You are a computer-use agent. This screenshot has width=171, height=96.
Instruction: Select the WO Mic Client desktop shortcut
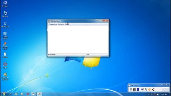pos(5,46)
